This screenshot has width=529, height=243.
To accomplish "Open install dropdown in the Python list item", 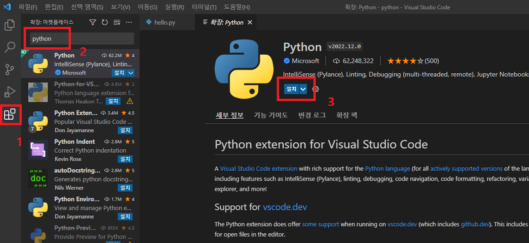I will (131, 72).
